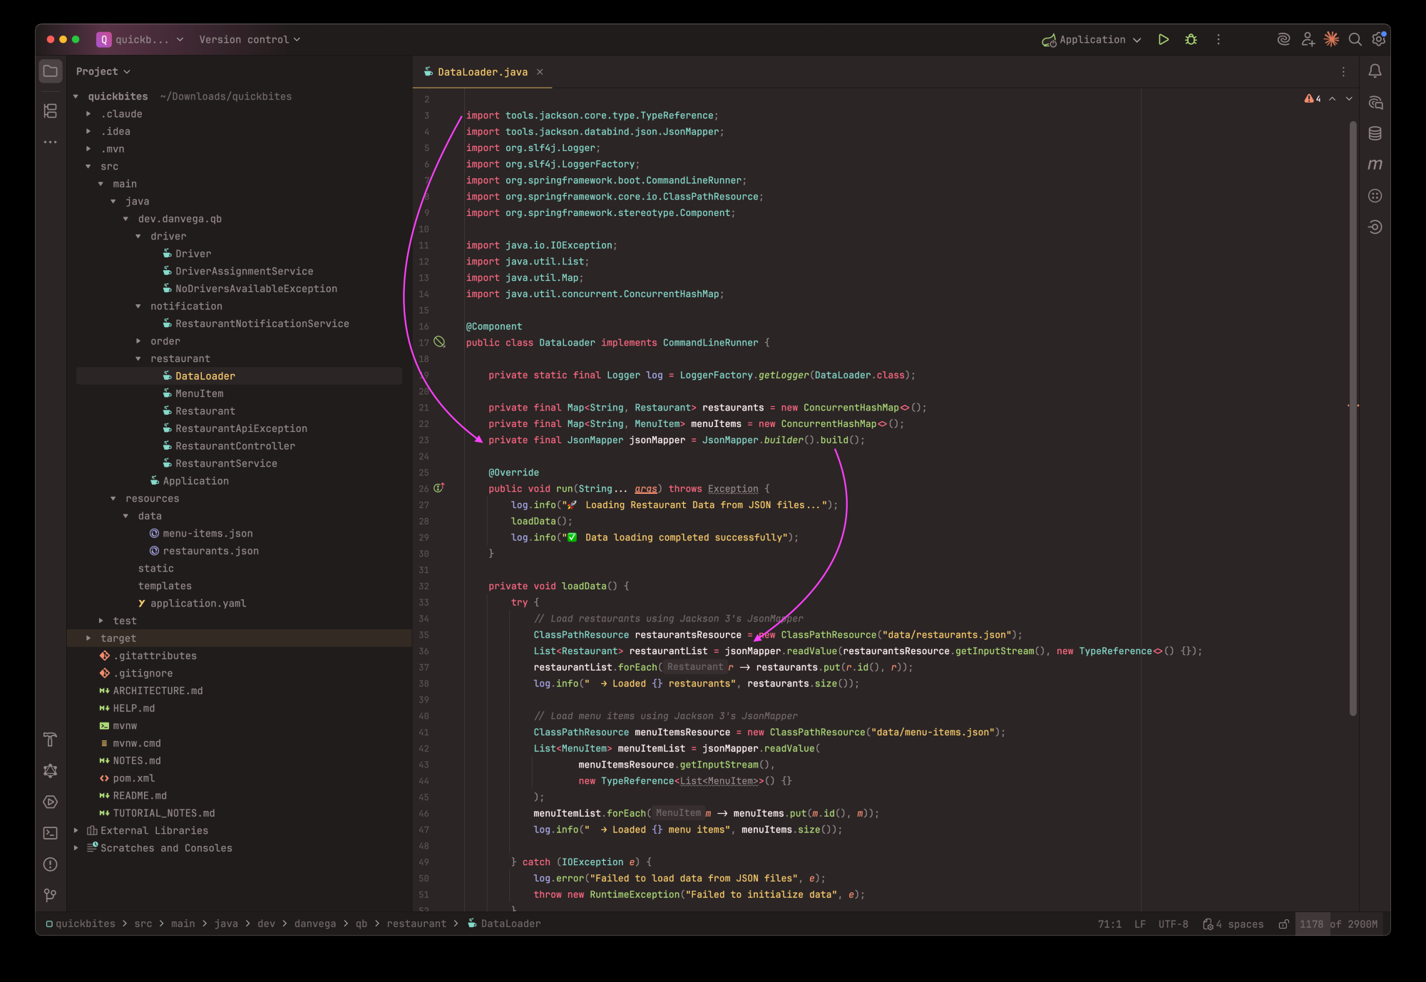Expand the order package

[x=138, y=341]
